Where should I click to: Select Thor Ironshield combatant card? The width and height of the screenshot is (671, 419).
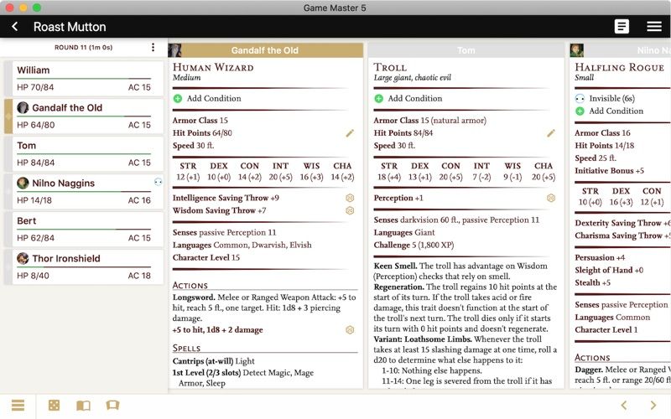point(84,266)
